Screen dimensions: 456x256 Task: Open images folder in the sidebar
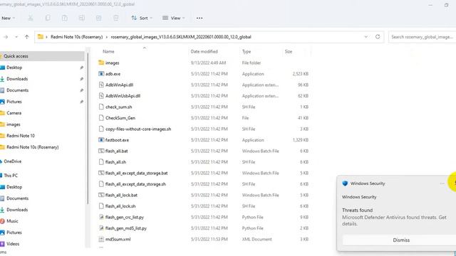tap(13, 124)
